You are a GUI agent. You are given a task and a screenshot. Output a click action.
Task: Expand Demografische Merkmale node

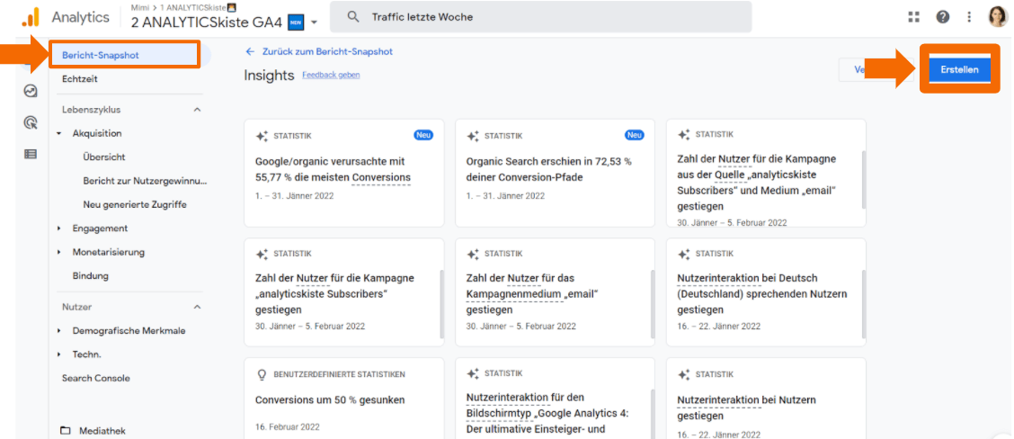coord(58,330)
